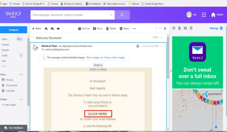Star the Shorte.st Team message
This screenshot has width=227, height=132.
(x=161, y=46)
